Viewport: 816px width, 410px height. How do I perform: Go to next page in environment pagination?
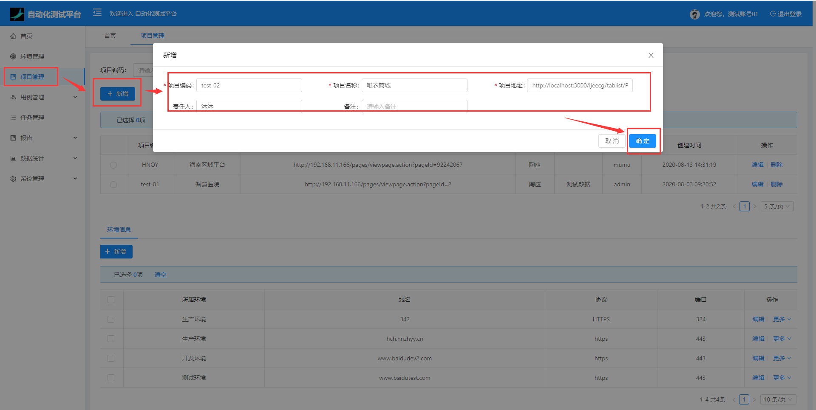754,399
